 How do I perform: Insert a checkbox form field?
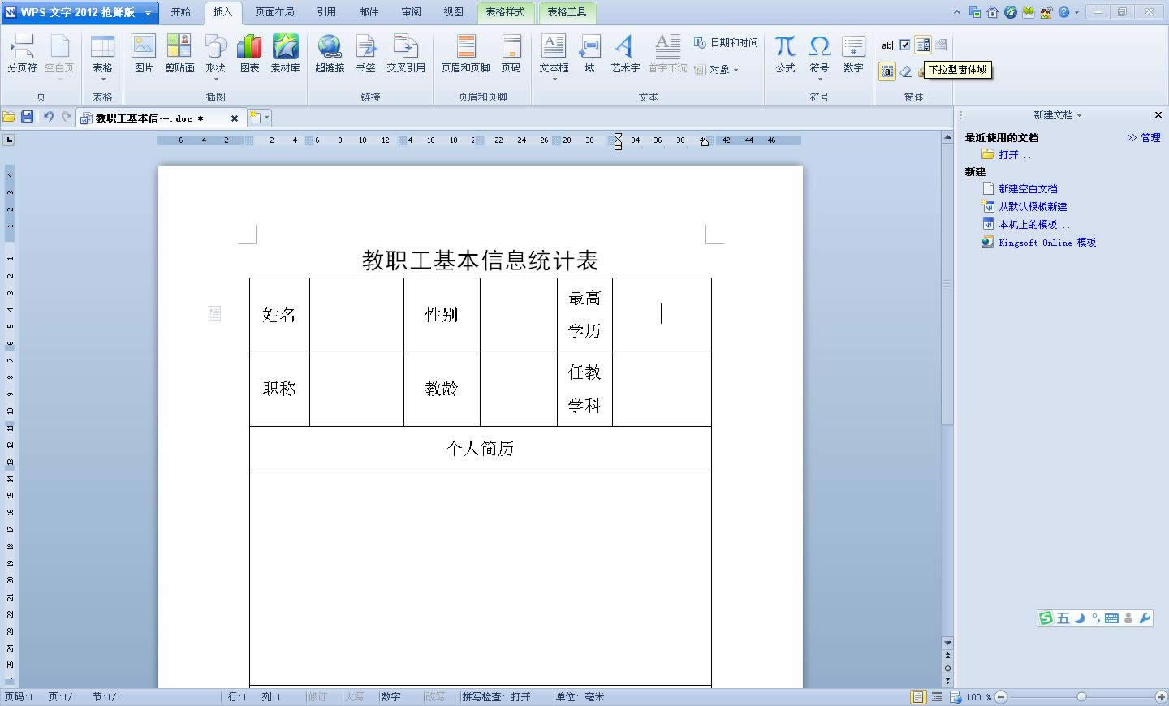point(905,45)
